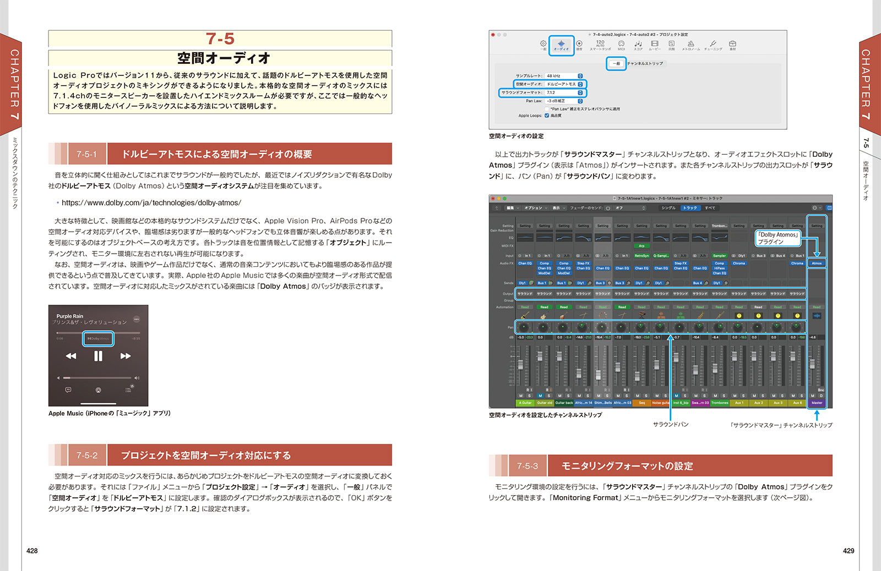
Task: Uncheck Apple Loops 高品質 checkbox
Action: coord(547,116)
